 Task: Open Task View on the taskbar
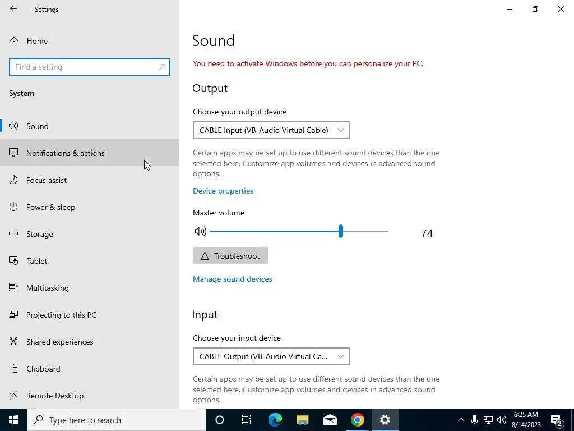coord(247,420)
